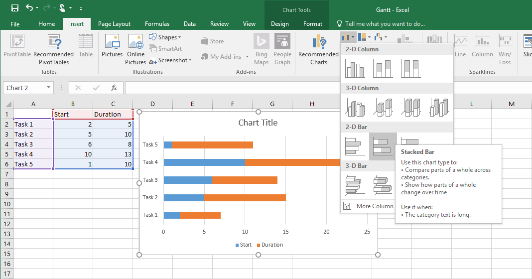The width and height of the screenshot is (532, 279).
Task: Open the Chart Tools Design tab
Action: click(x=280, y=24)
